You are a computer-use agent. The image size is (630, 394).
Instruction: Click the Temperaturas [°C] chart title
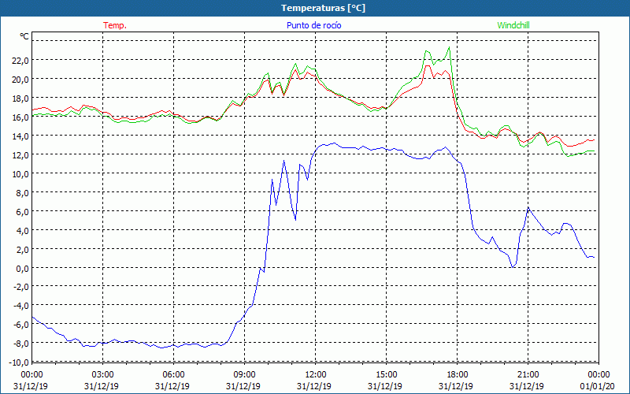[x=323, y=8]
